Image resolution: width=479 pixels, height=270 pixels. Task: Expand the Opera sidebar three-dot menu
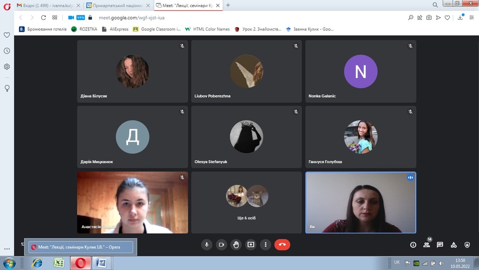7,249
